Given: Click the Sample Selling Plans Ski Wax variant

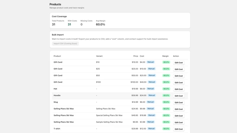Looking at the screenshot, I should point(109,122).
